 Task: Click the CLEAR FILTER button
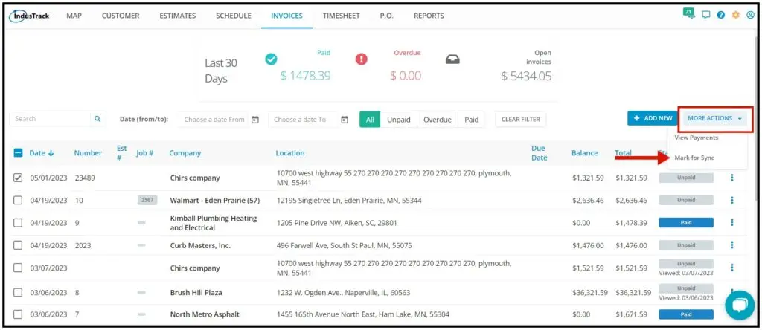pyautogui.click(x=520, y=120)
